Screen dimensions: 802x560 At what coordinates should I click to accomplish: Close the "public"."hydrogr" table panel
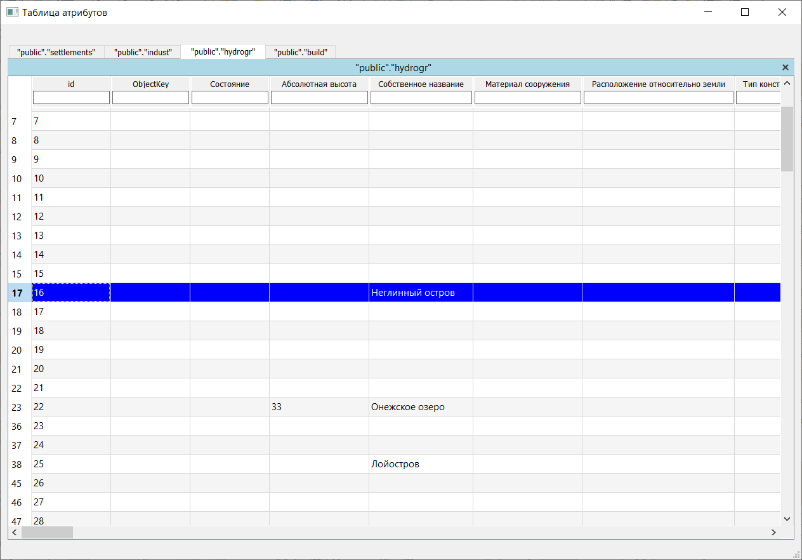(x=785, y=67)
